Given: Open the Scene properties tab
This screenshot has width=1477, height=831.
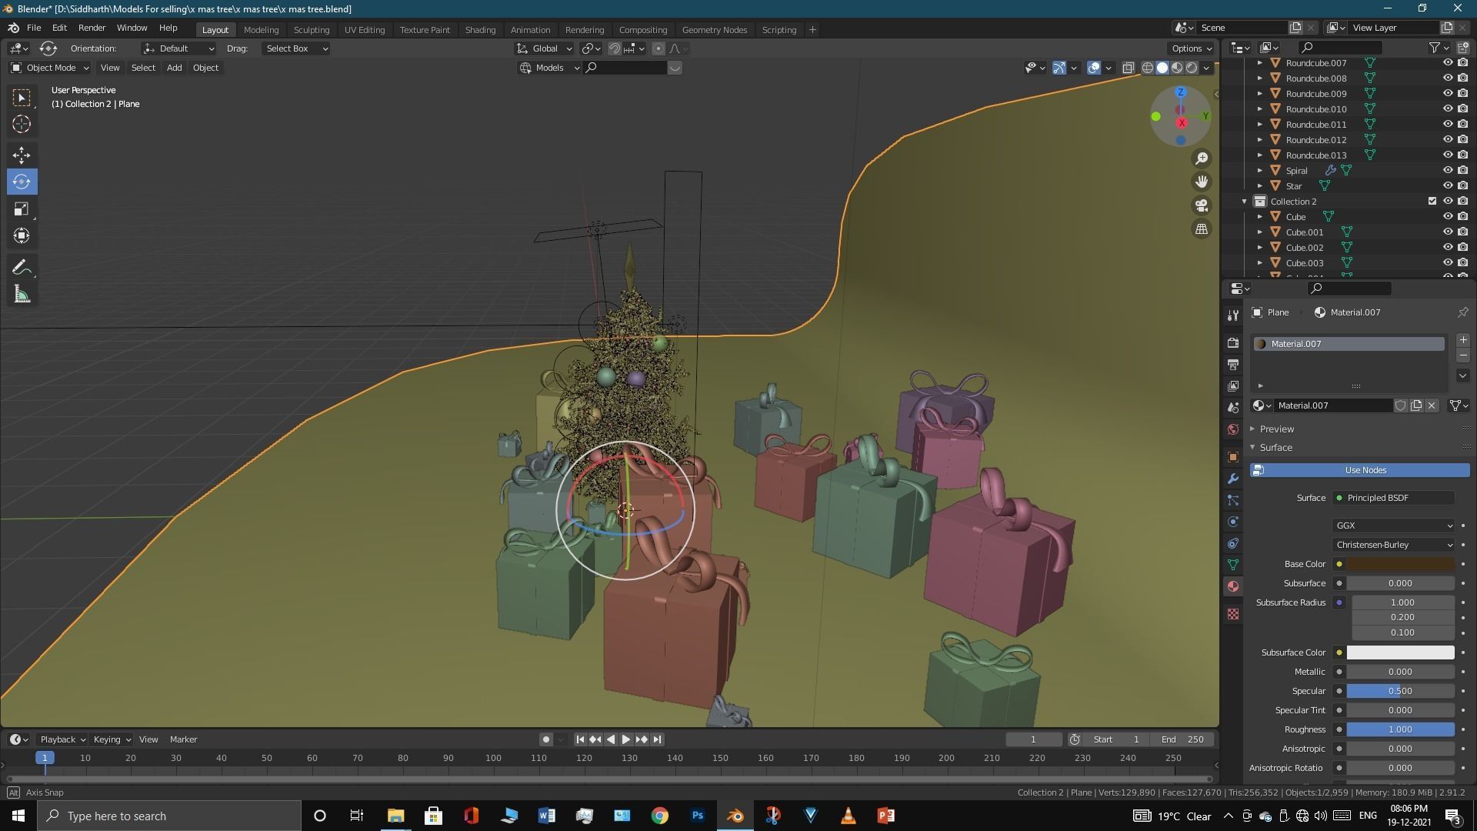Looking at the screenshot, I should coord(1233,408).
